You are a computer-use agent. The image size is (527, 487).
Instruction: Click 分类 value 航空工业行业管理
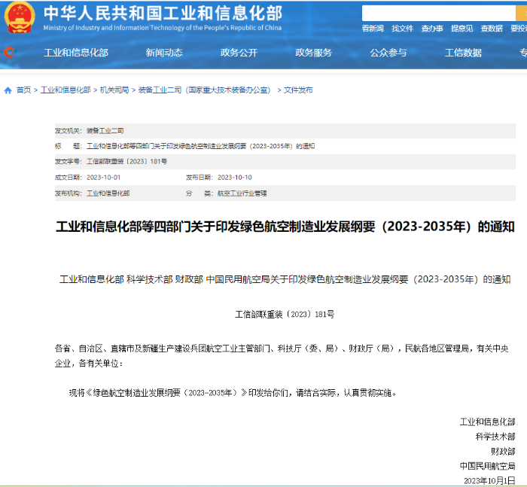(x=242, y=193)
